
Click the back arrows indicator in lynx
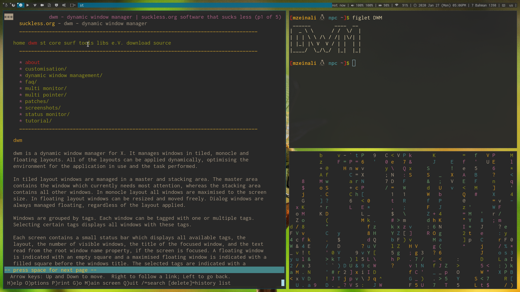pyautogui.click(x=9, y=17)
